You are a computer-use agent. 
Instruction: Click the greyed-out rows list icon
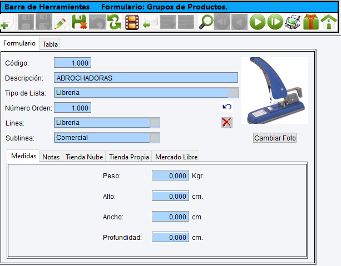[186, 22]
